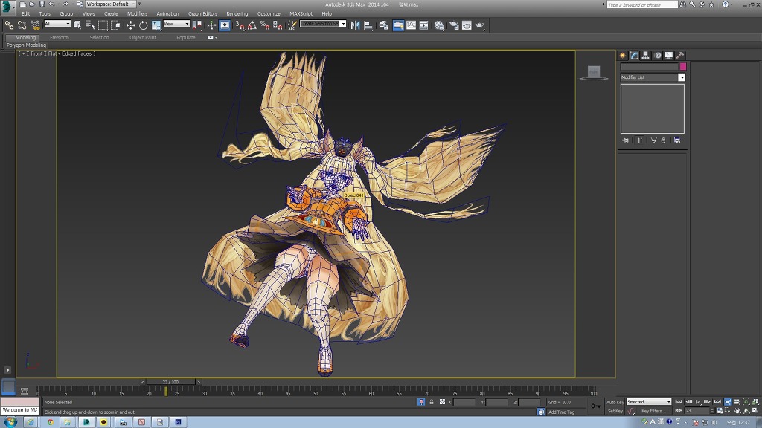
Task: Open Render Setup
Action: pyautogui.click(x=454, y=25)
